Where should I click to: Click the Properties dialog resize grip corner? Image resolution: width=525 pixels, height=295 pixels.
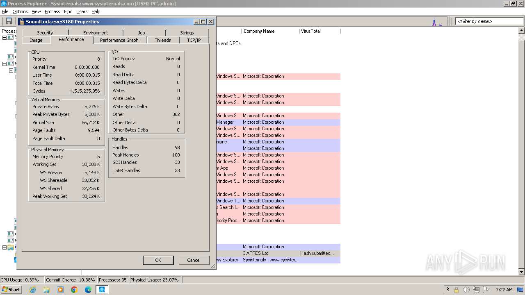tap(213, 266)
